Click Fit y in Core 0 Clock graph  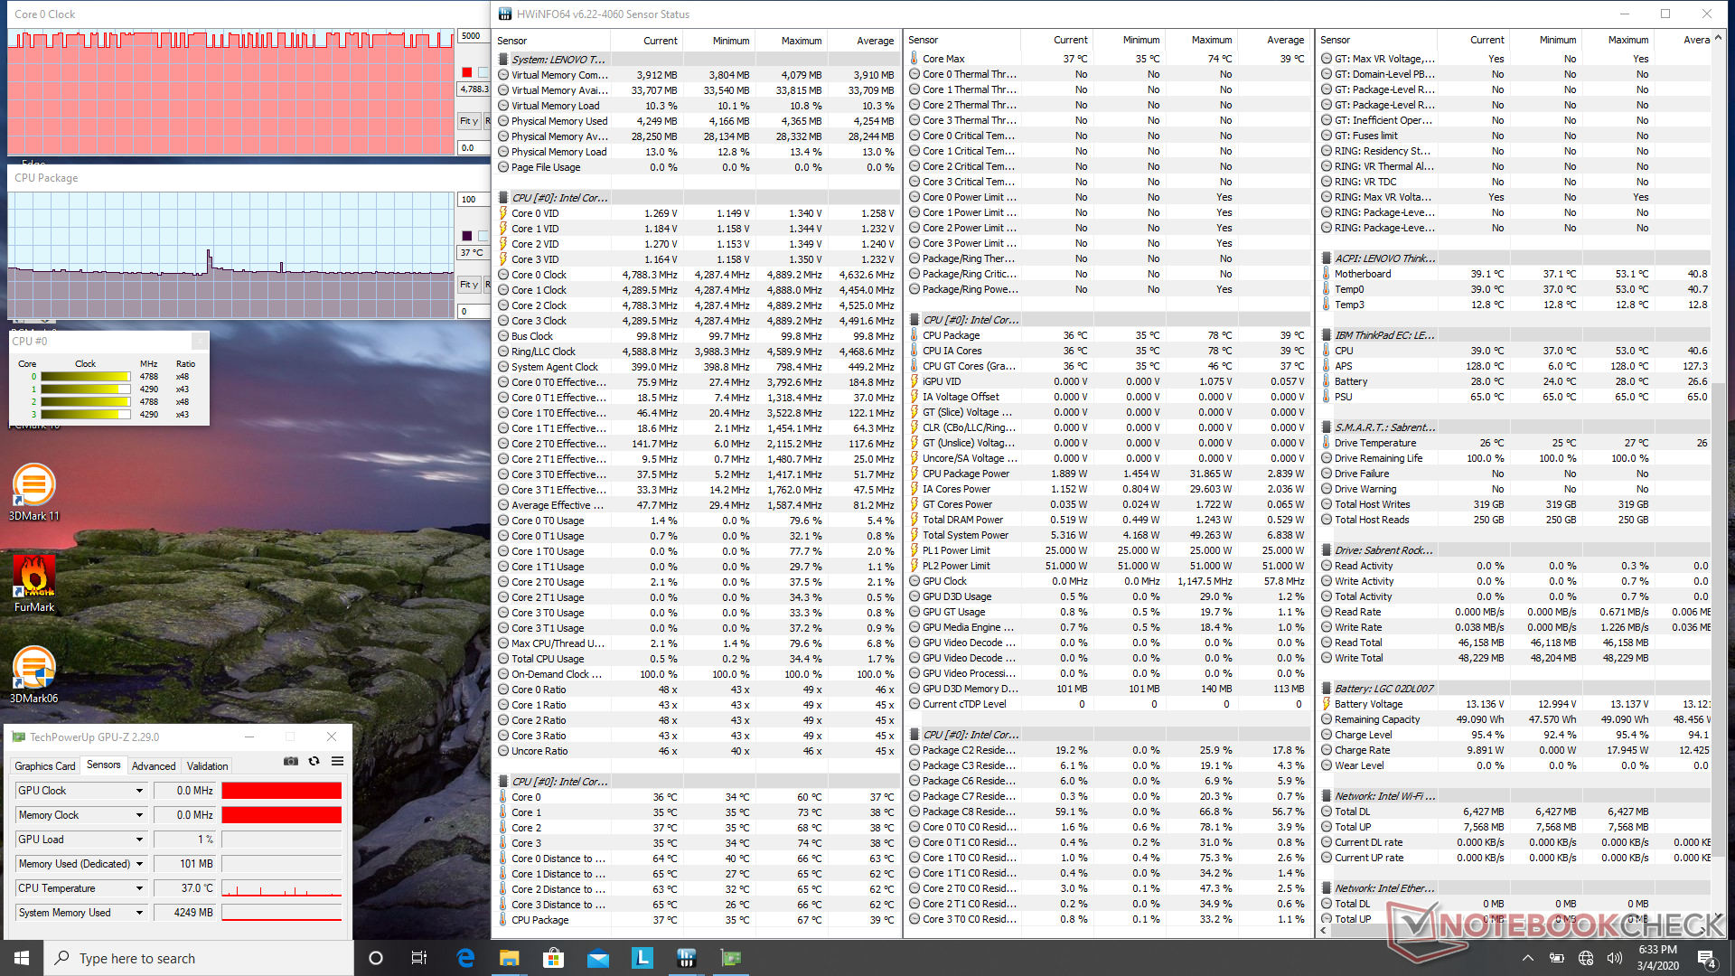pos(468,121)
